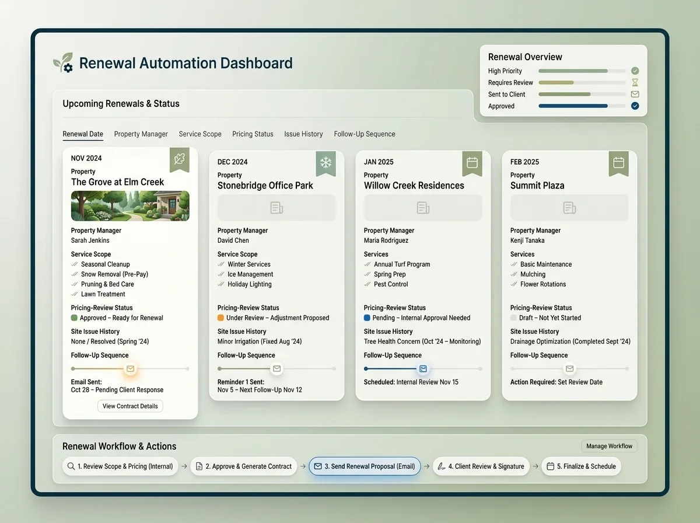This screenshot has height=523, width=700.
Task: Click the Approved progress bar
Action: coord(582,106)
